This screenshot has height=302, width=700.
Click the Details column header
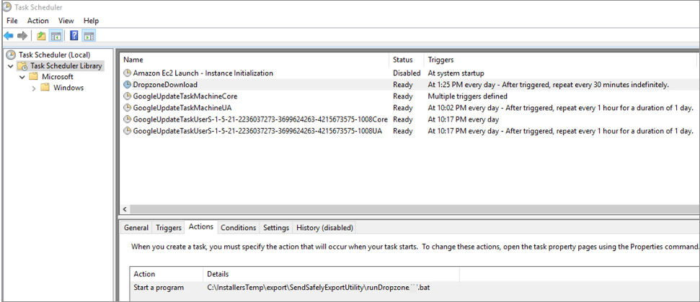[331, 275]
